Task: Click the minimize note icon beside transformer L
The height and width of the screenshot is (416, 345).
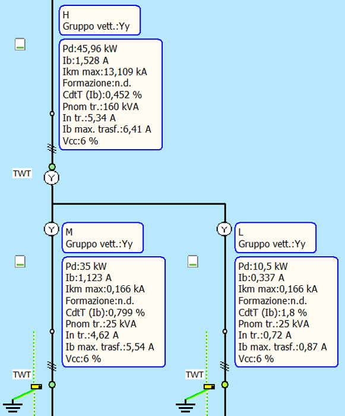Action: [193, 261]
